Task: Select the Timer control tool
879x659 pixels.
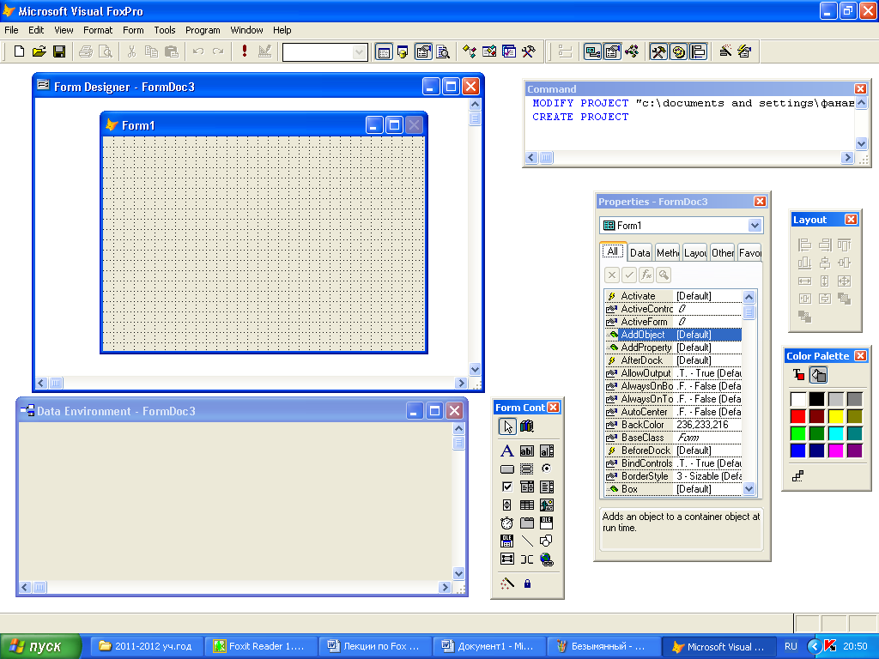Action: [x=506, y=523]
